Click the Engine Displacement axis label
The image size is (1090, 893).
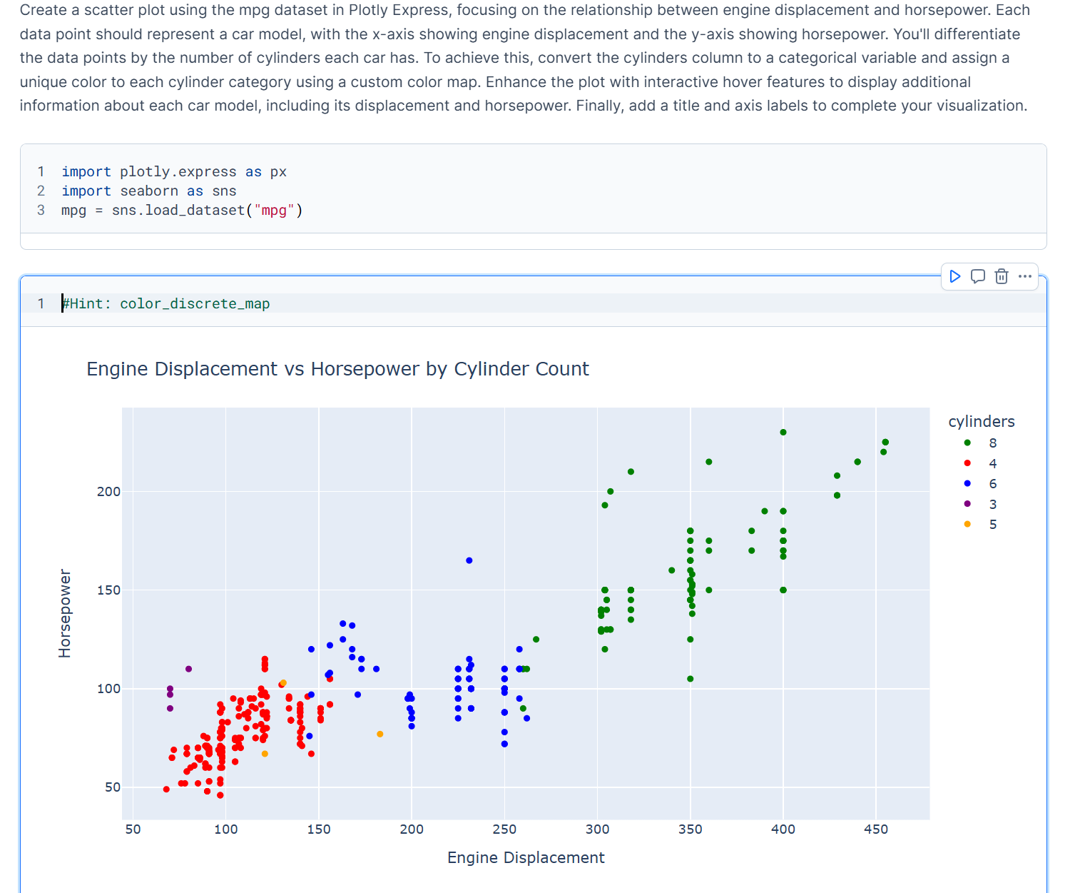tap(526, 857)
